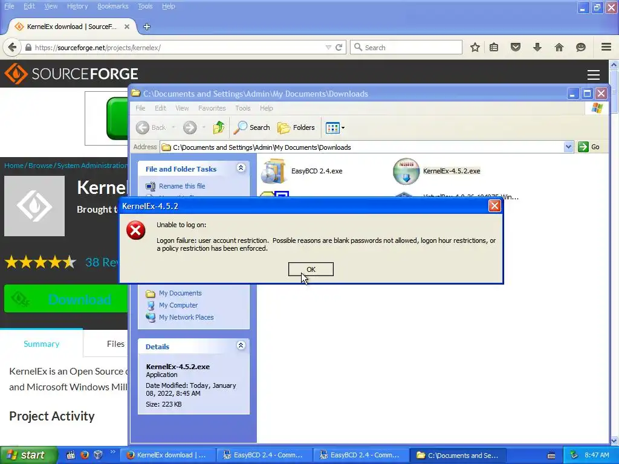Open the URL history dropdown arrow
This screenshot has height=464, width=619.
(x=328, y=47)
